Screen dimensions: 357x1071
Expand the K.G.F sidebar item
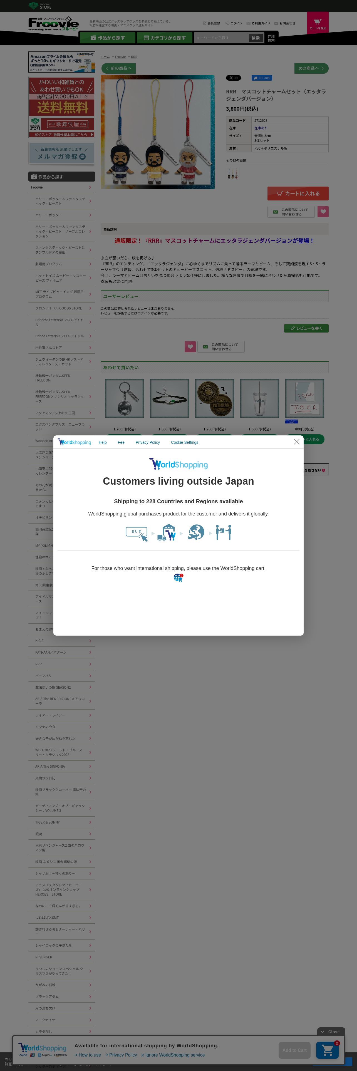click(61, 641)
